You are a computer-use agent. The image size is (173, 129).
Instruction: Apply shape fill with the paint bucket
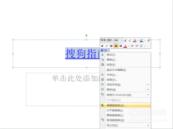point(134,40)
